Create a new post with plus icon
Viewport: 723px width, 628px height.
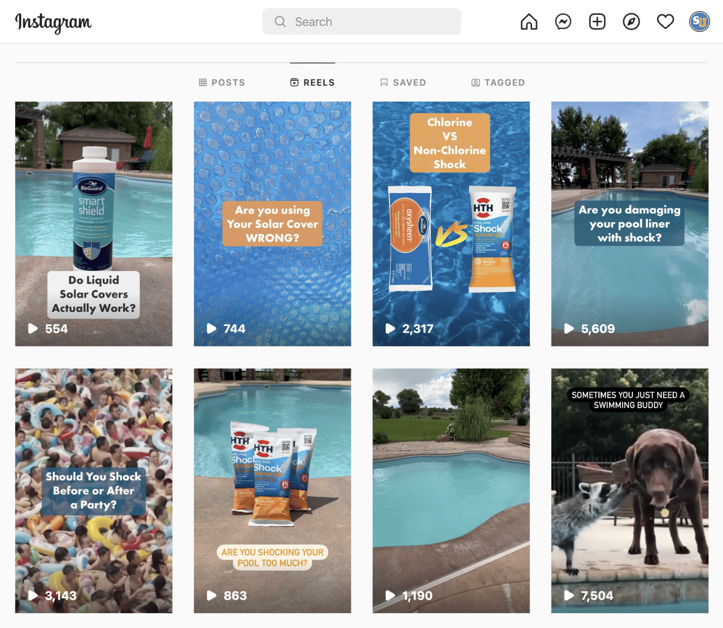597,22
